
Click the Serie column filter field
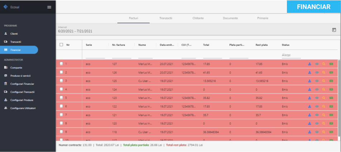pos(95,55)
